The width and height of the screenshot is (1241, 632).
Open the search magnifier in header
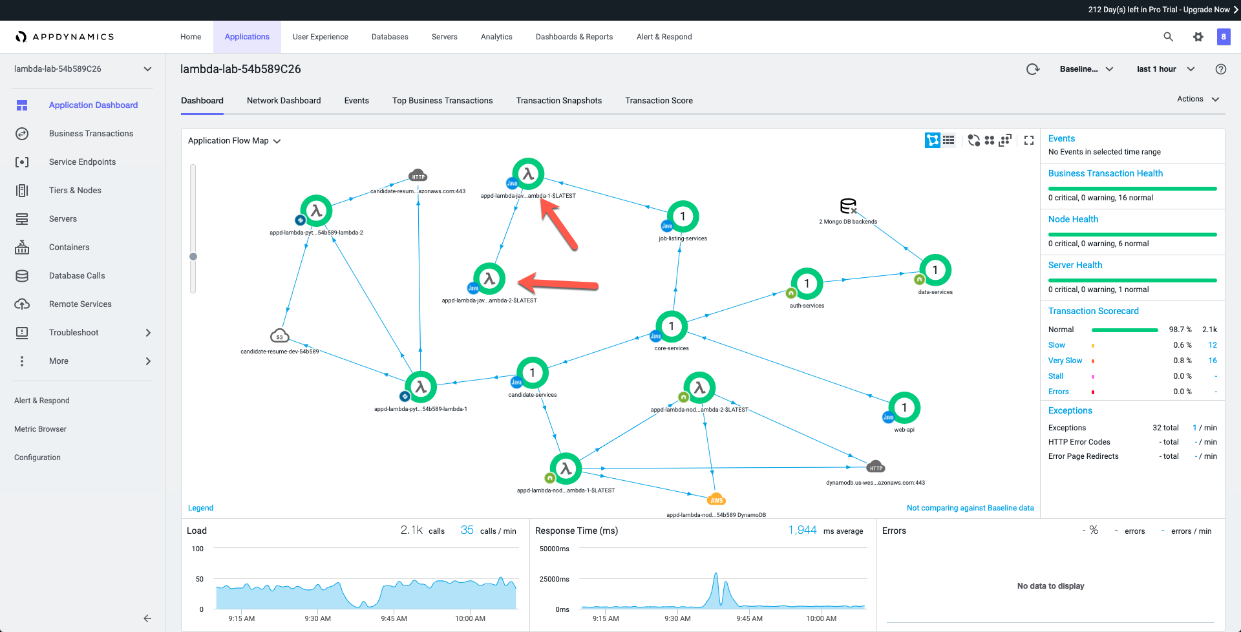pyautogui.click(x=1168, y=37)
